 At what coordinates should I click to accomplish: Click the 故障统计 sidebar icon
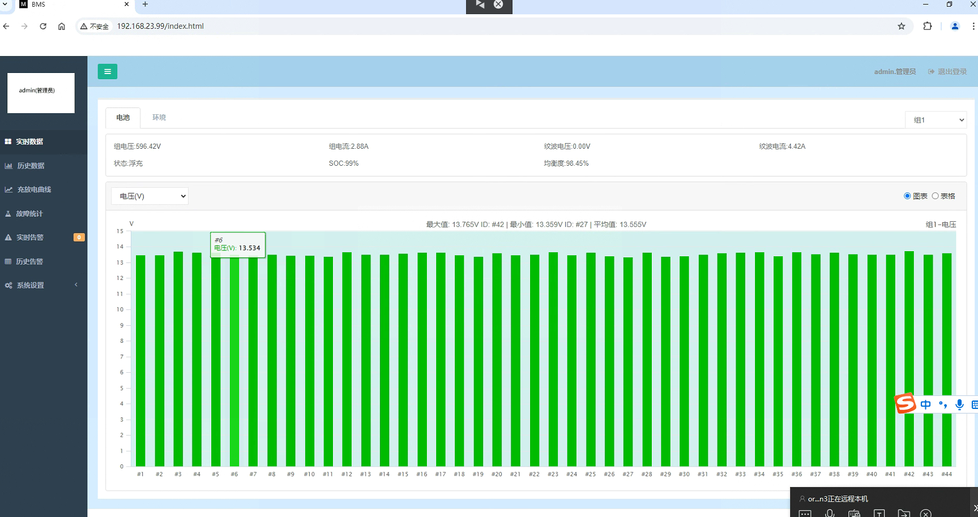pyautogui.click(x=8, y=214)
